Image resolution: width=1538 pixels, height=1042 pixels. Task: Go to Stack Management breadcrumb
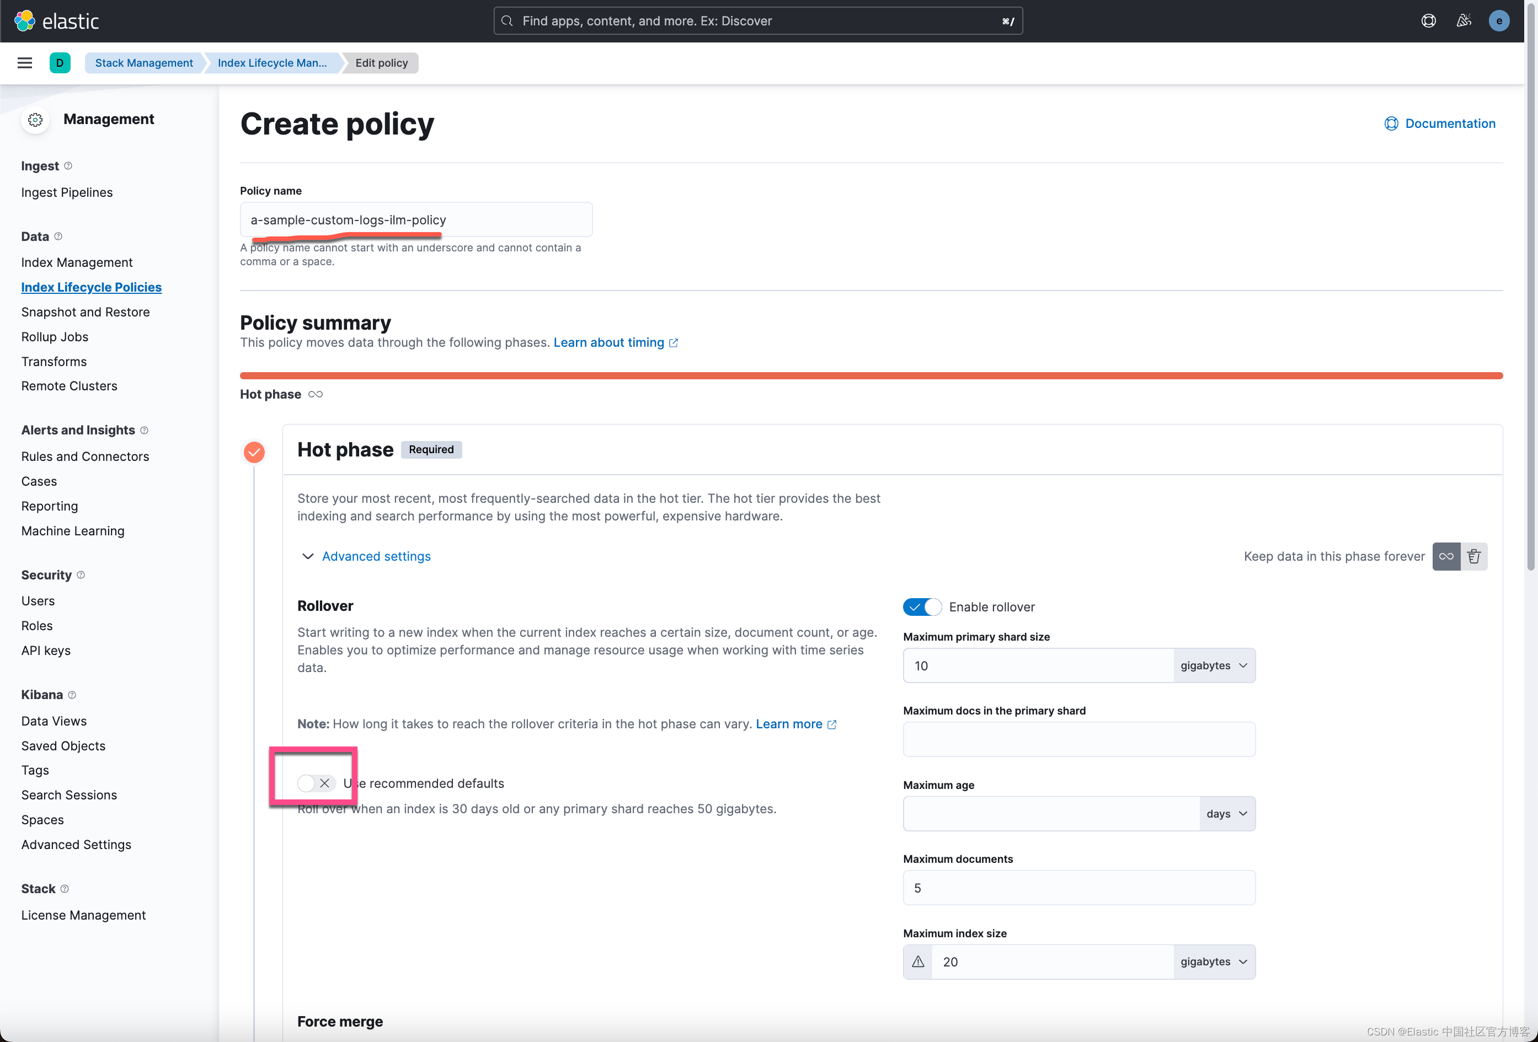point(143,63)
